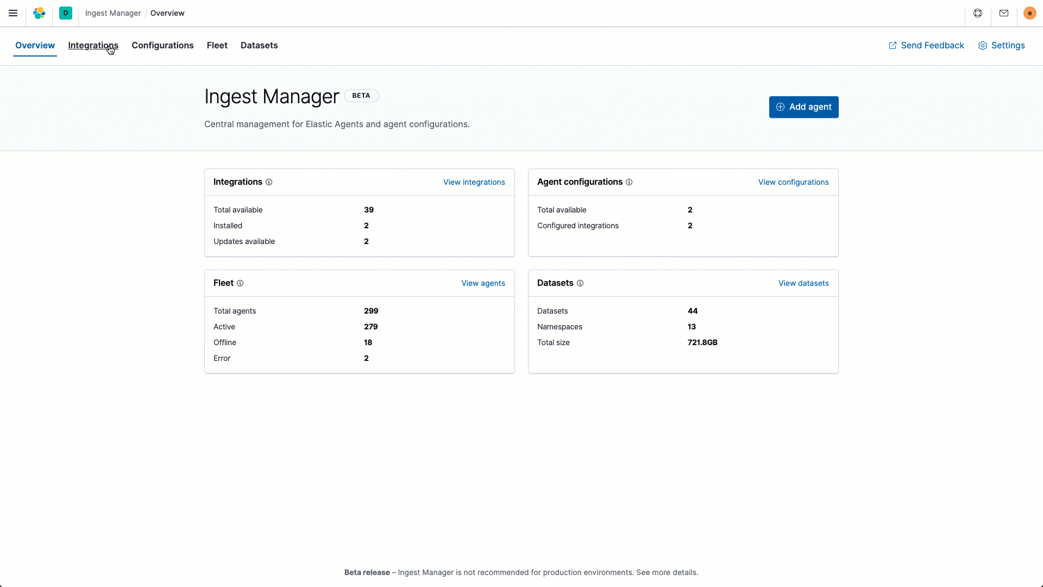
Task: Click the Datasets info icon
Action: pos(580,284)
